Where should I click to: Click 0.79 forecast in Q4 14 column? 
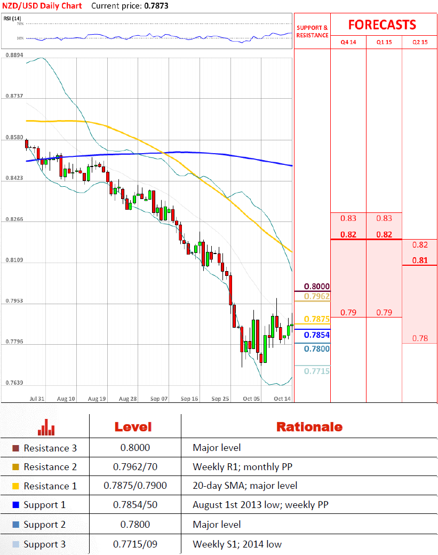click(348, 313)
